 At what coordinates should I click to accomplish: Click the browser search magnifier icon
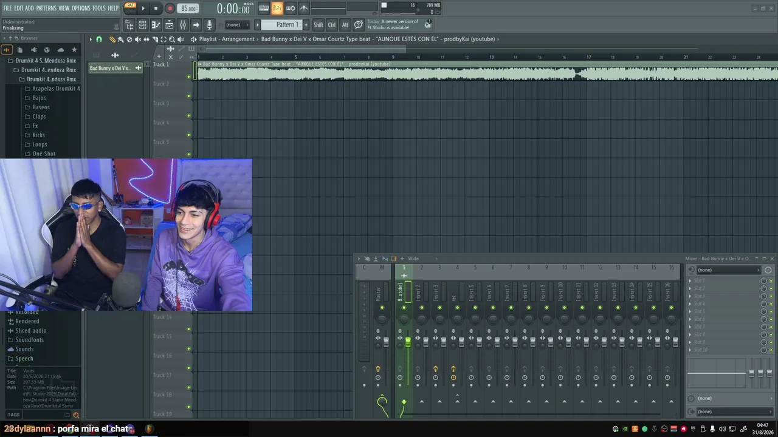(76, 415)
